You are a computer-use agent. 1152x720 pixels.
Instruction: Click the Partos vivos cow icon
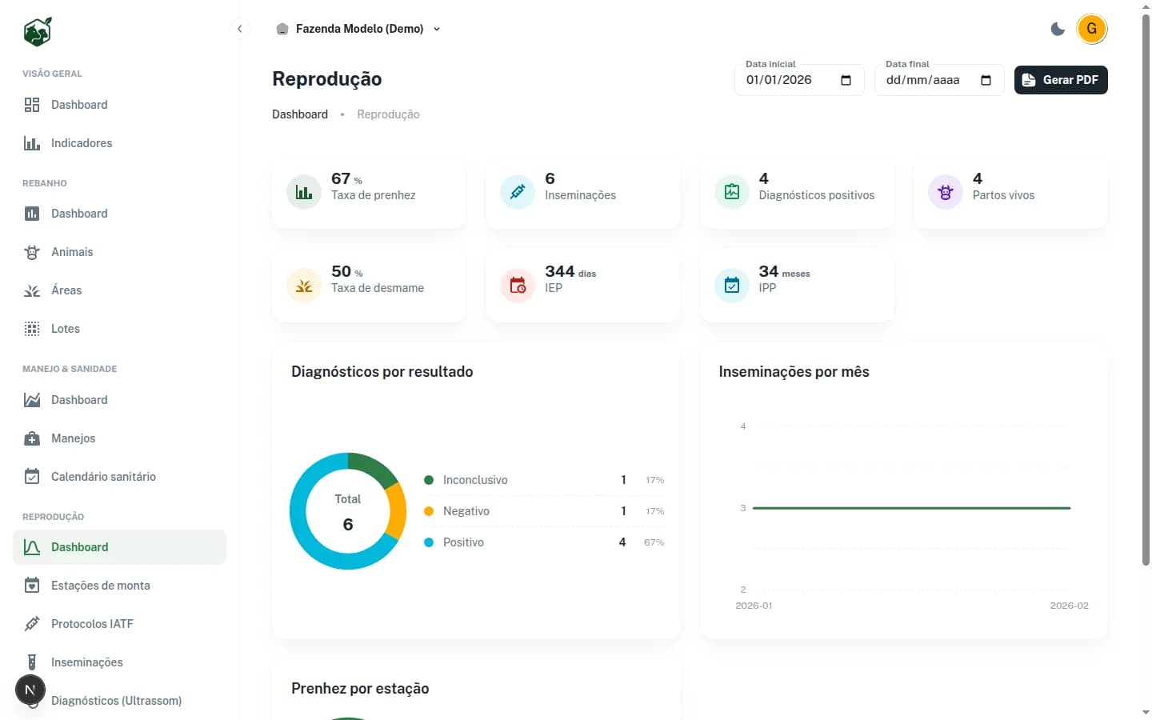(x=946, y=192)
